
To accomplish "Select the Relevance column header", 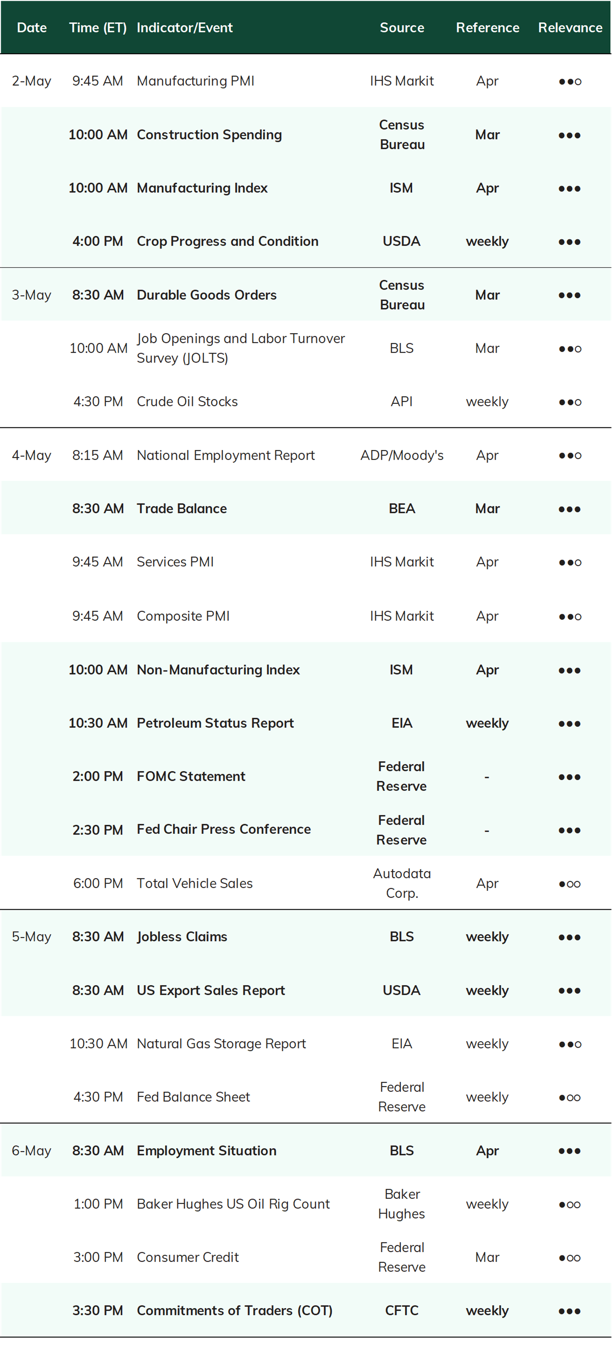I will point(570,28).
